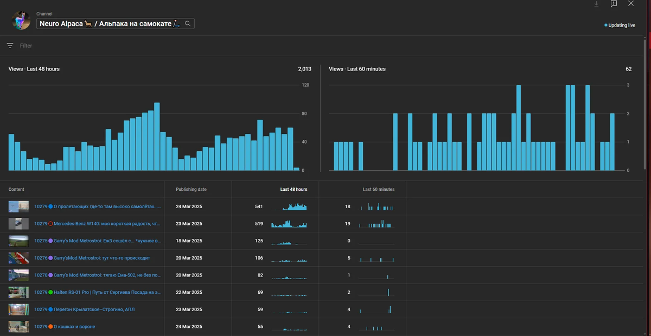Open the Mercedes-Benz W140 video link
This screenshot has width=651, height=336.
point(107,224)
